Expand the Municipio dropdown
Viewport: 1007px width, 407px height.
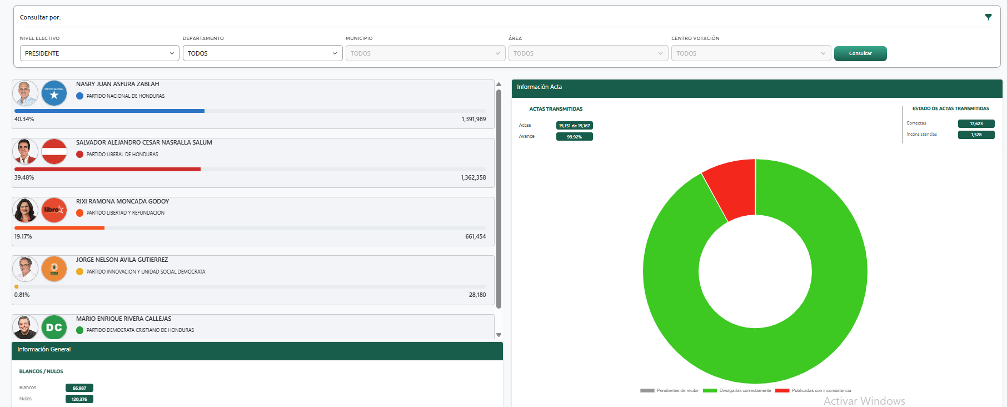pyautogui.click(x=425, y=53)
